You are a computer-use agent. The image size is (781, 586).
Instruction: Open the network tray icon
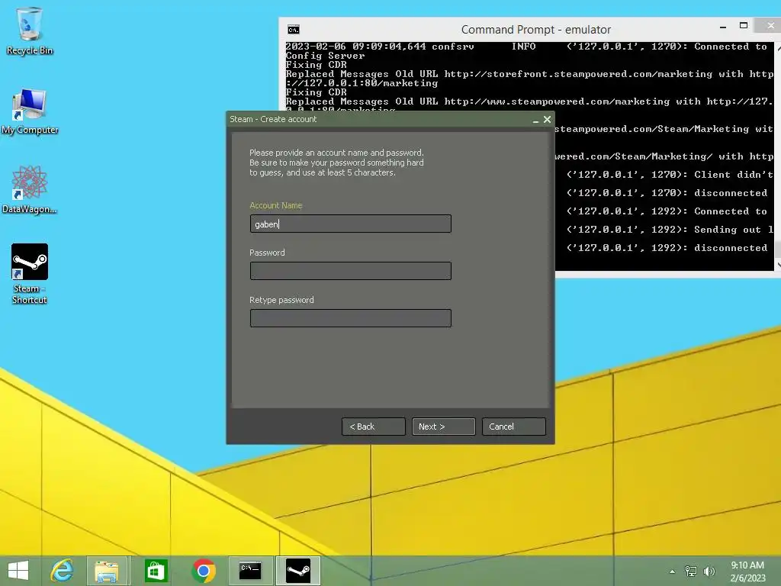[x=691, y=572]
